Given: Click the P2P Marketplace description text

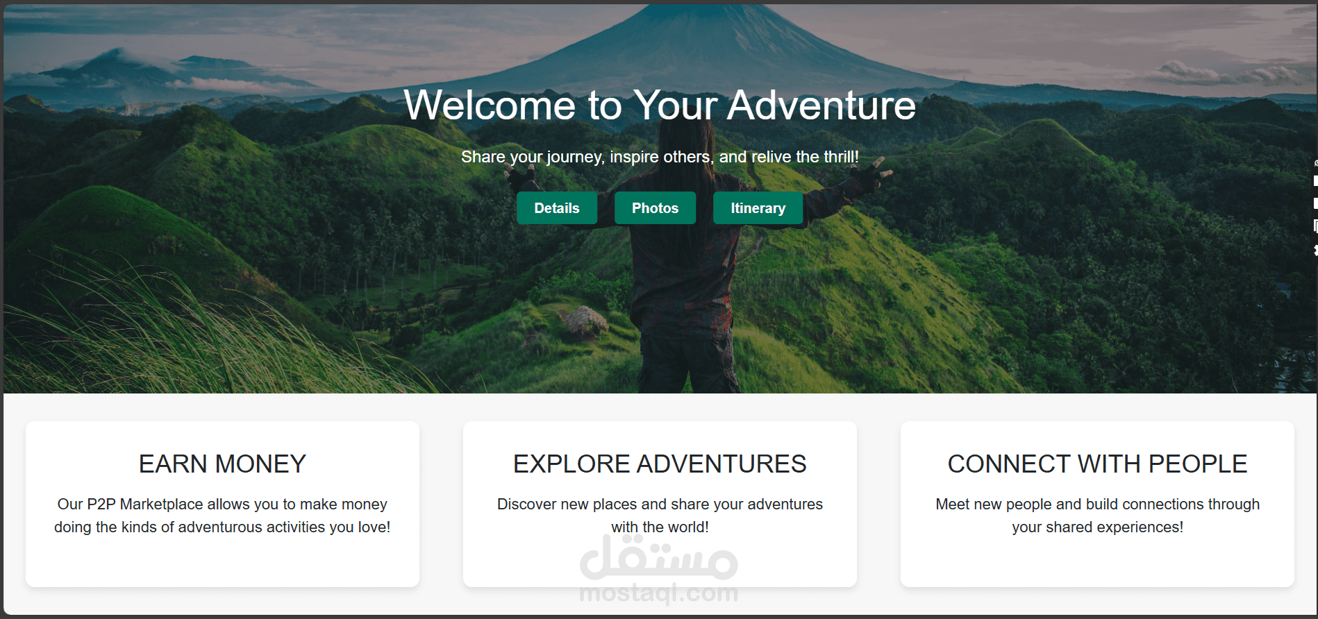Looking at the screenshot, I should point(222,516).
